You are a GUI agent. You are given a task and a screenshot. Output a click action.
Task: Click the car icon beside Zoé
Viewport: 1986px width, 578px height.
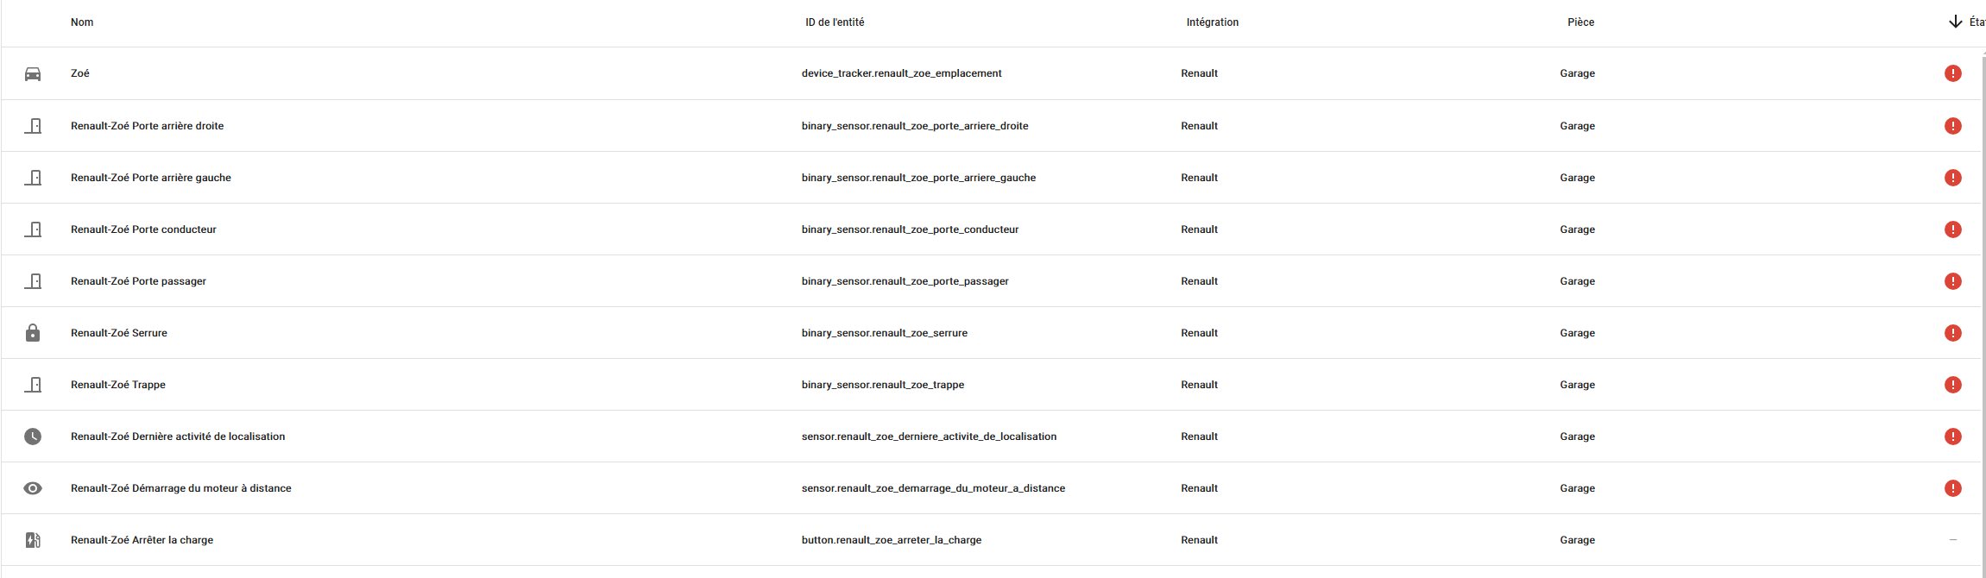[x=33, y=74]
